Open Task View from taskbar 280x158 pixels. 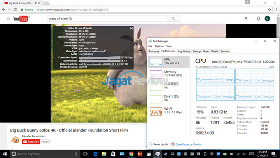click(x=85, y=154)
